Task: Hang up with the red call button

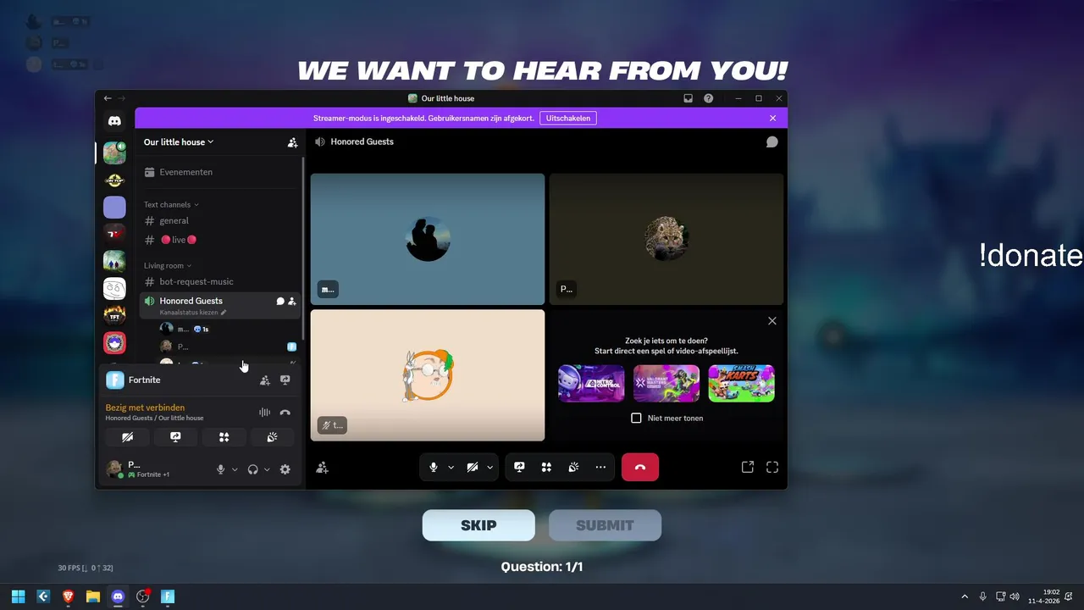Action: click(x=640, y=467)
